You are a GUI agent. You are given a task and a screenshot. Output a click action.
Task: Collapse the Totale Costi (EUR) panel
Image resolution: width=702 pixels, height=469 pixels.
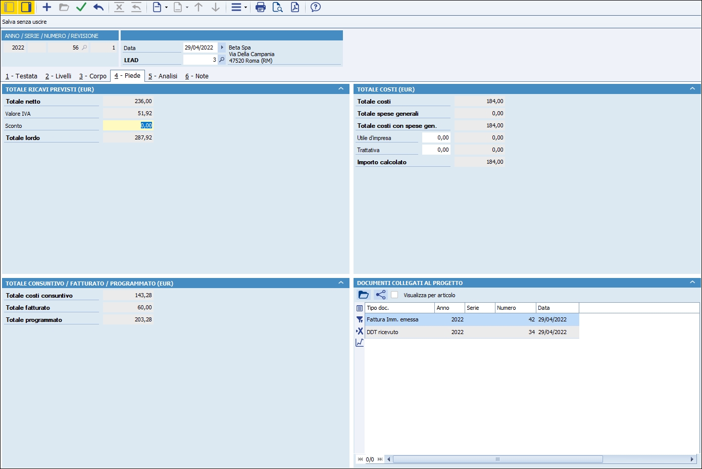coord(692,89)
